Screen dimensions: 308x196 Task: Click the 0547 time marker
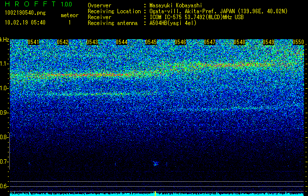tap(210, 42)
